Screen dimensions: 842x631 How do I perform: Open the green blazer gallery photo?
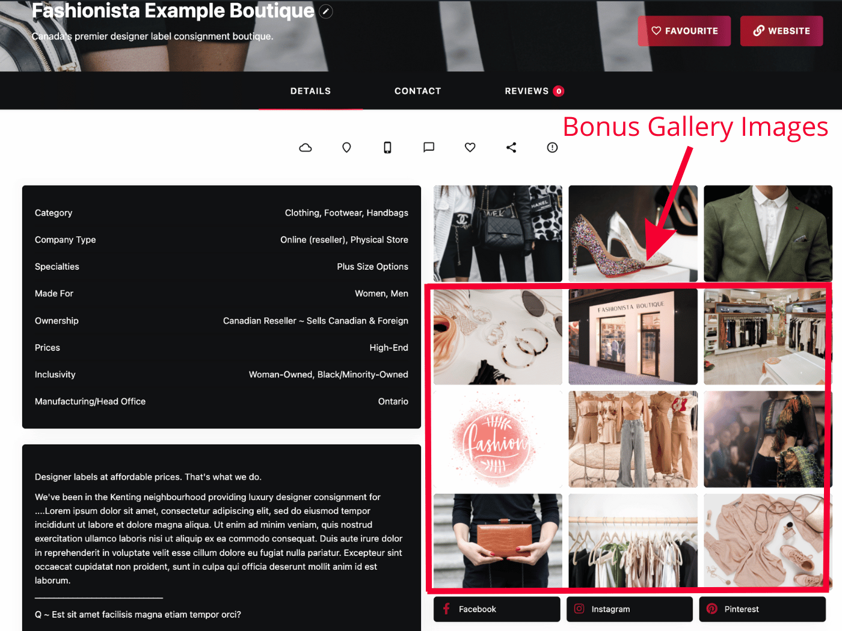768,233
